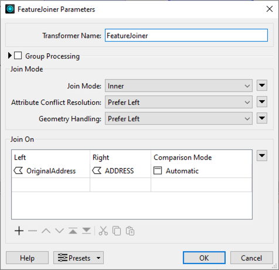Select the OriginalAddress Left attribute cell

tap(50, 171)
